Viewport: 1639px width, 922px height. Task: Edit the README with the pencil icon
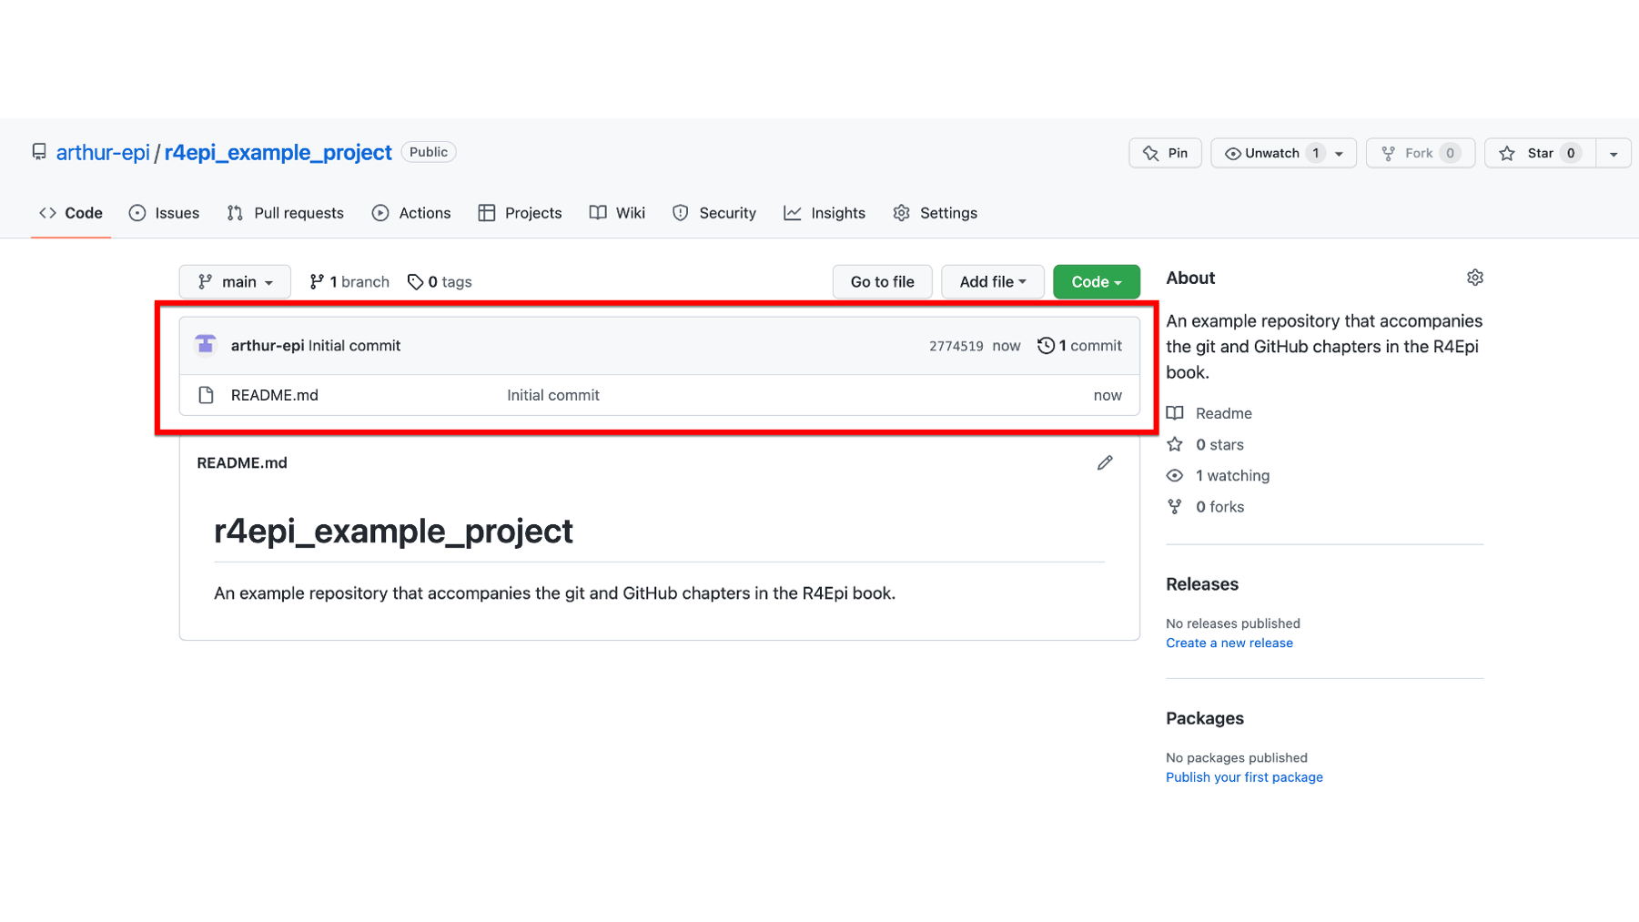click(x=1105, y=463)
